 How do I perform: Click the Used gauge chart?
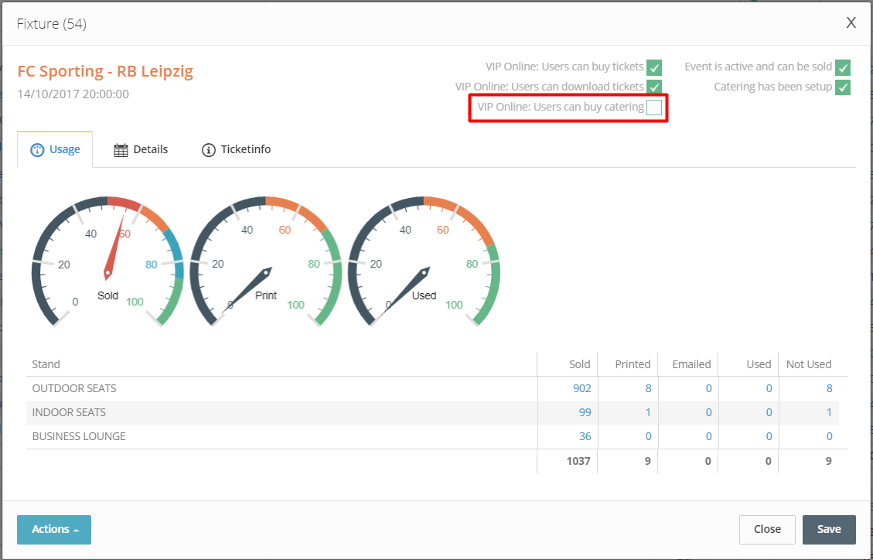(424, 261)
